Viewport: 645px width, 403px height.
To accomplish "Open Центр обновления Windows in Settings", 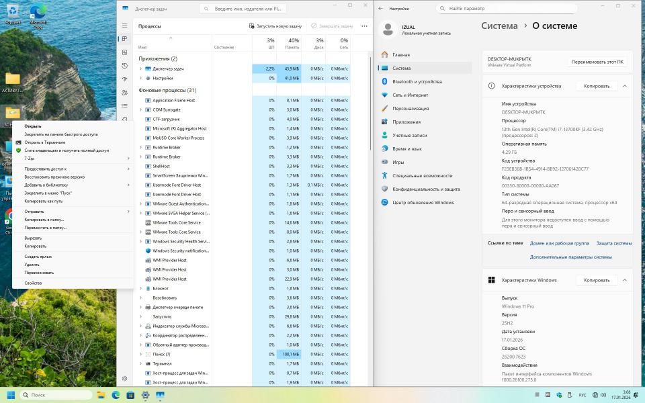I will [423, 202].
